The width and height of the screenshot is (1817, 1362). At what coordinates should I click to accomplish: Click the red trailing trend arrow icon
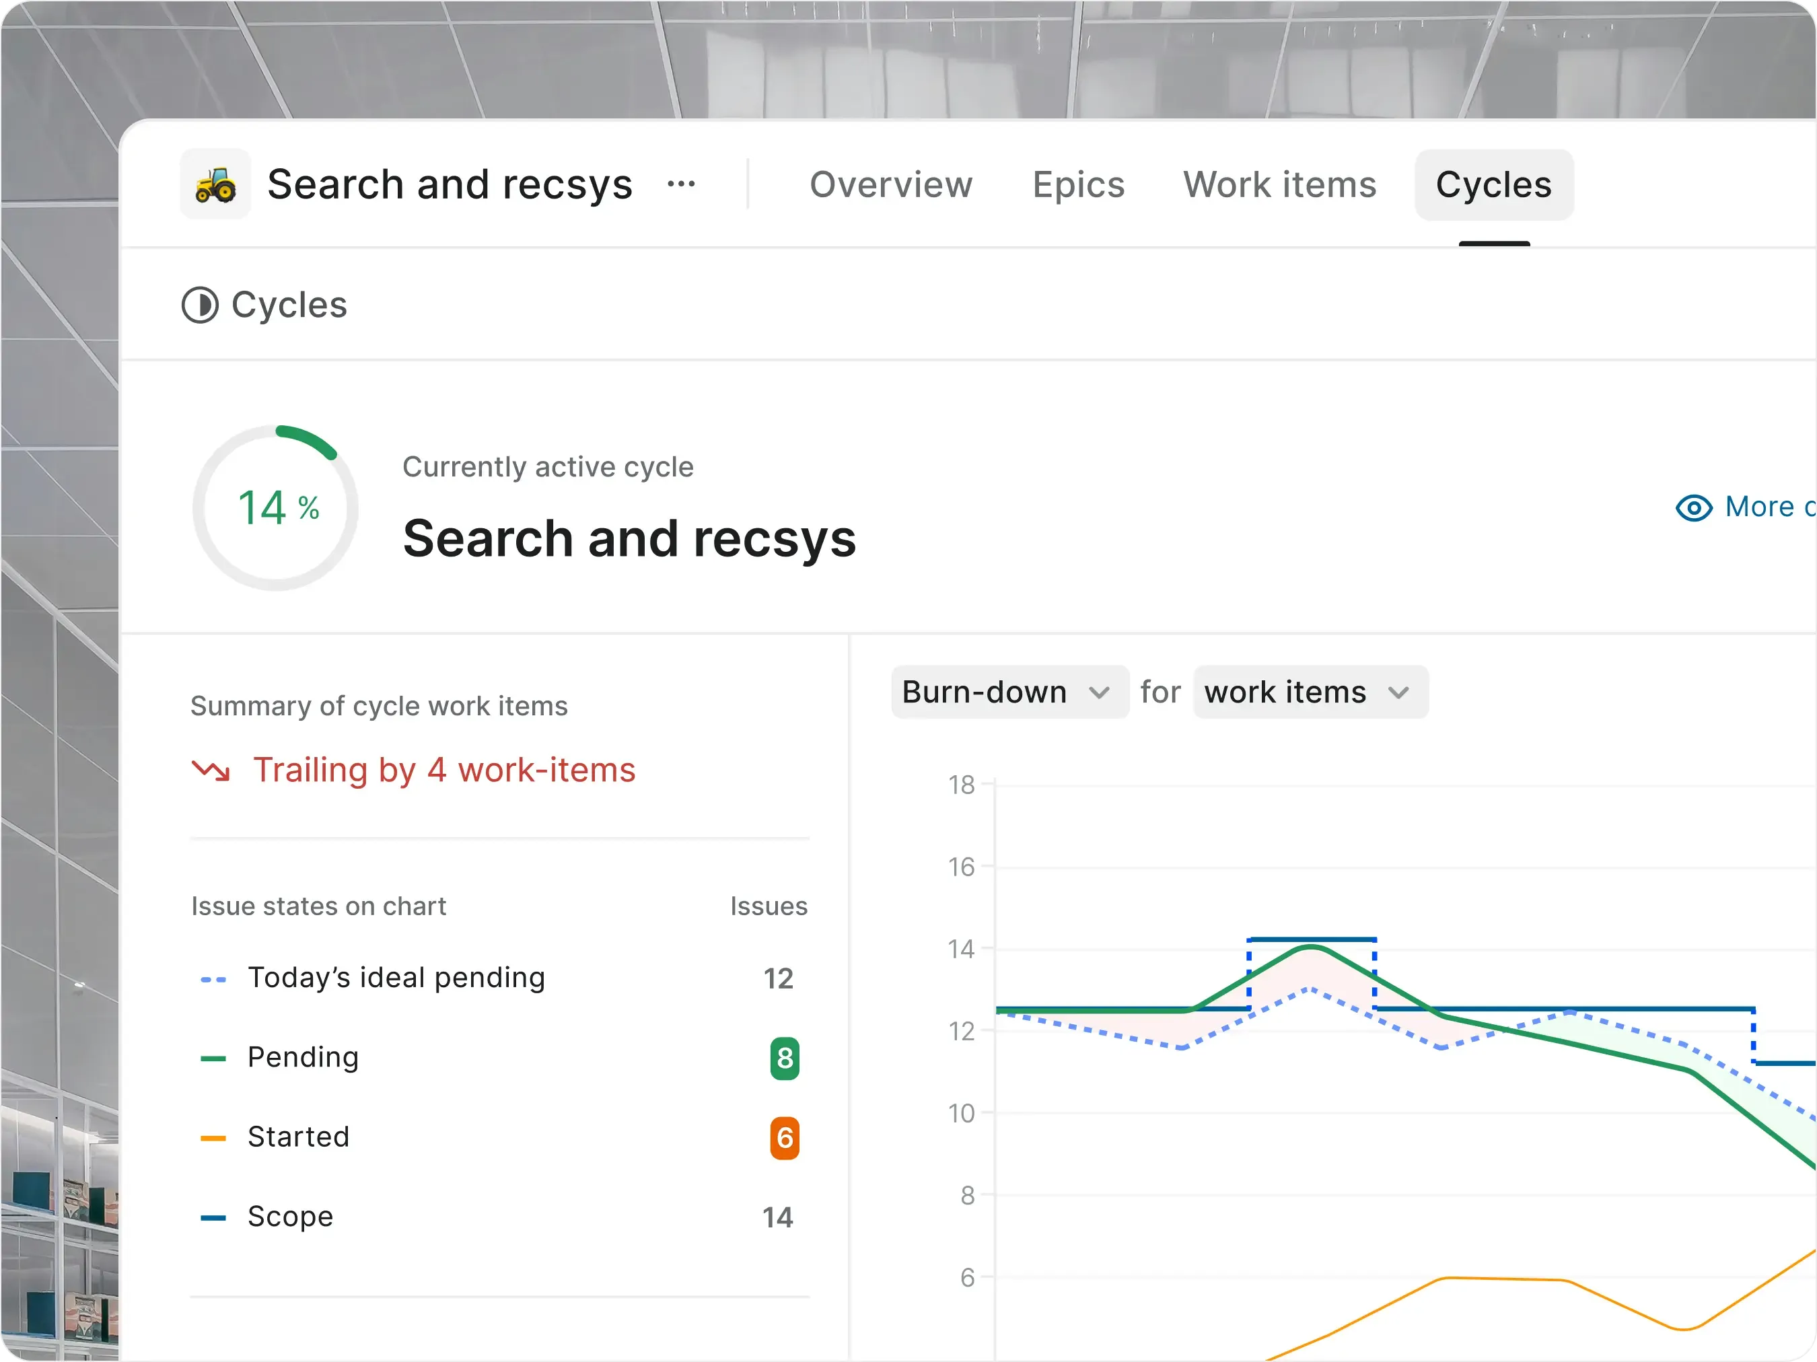point(211,770)
